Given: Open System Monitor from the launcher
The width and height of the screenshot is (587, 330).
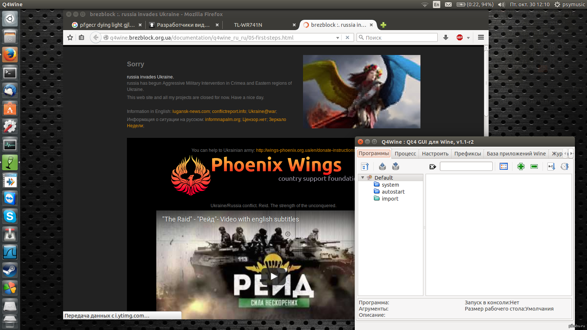Looking at the screenshot, I should click(10, 144).
